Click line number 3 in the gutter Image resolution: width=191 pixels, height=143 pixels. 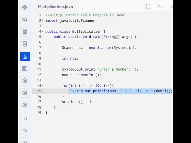(40, 26)
